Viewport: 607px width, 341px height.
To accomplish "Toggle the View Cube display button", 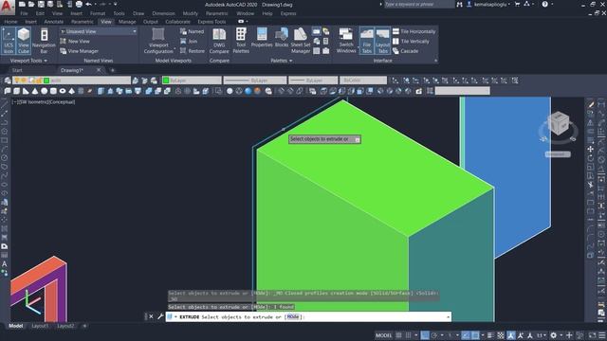I will tap(24, 41).
